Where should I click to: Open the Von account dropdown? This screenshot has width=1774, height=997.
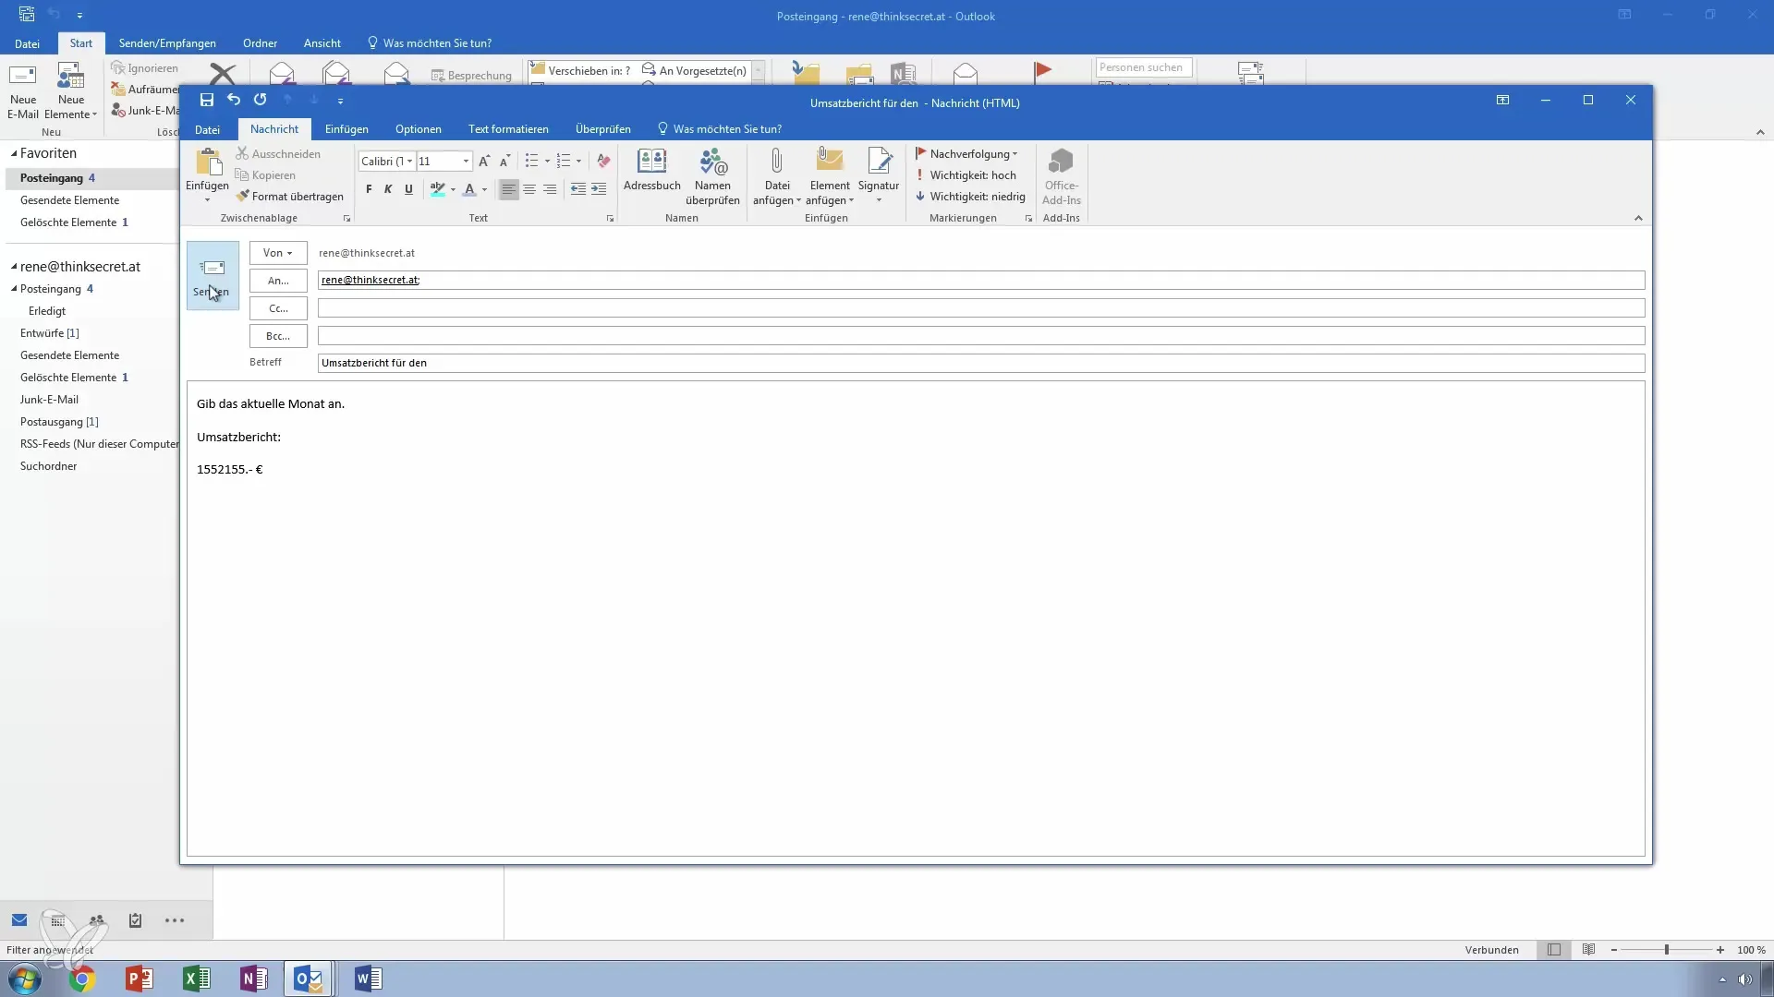click(x=277, y=252)
